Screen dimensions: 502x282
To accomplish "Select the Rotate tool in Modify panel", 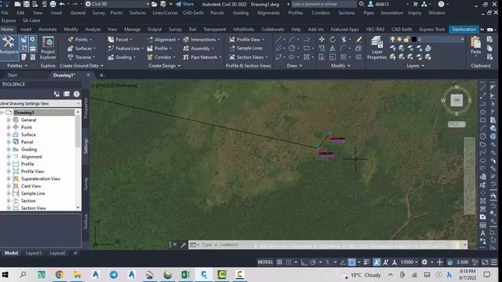I will tap(333, 39).
